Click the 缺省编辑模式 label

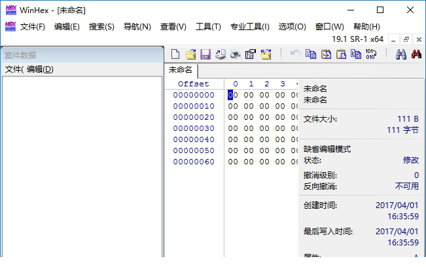pos(327,149)
